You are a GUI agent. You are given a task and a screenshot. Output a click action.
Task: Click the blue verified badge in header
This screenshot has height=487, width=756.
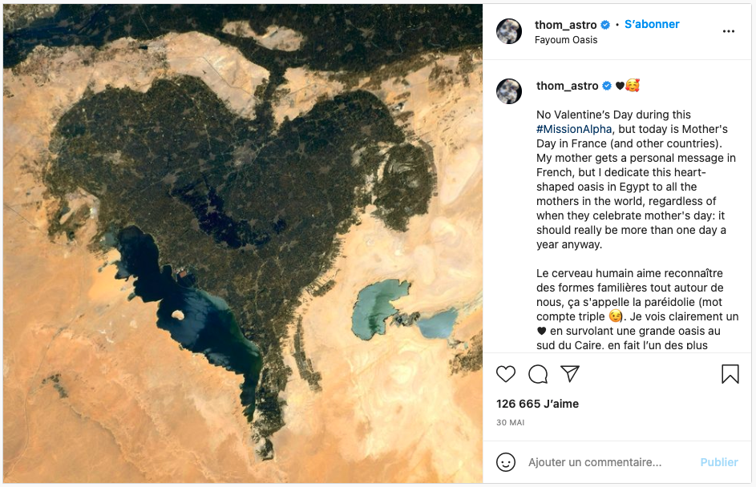pyautogui.click(x=605, y=25)
